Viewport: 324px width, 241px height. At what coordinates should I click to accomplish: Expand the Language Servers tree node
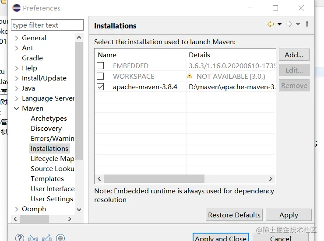[17, 98]
